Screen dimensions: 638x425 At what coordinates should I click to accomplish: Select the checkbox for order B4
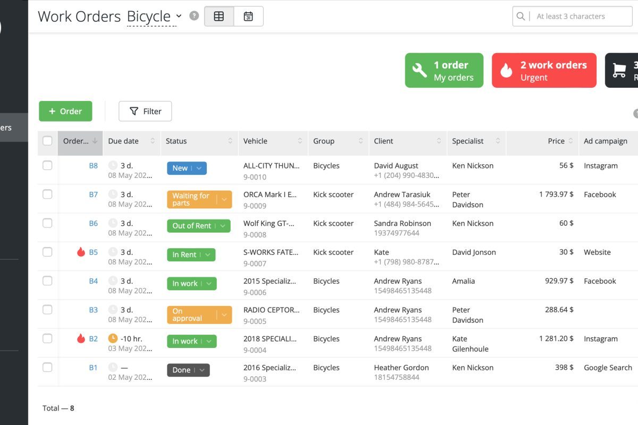[47, 280]
